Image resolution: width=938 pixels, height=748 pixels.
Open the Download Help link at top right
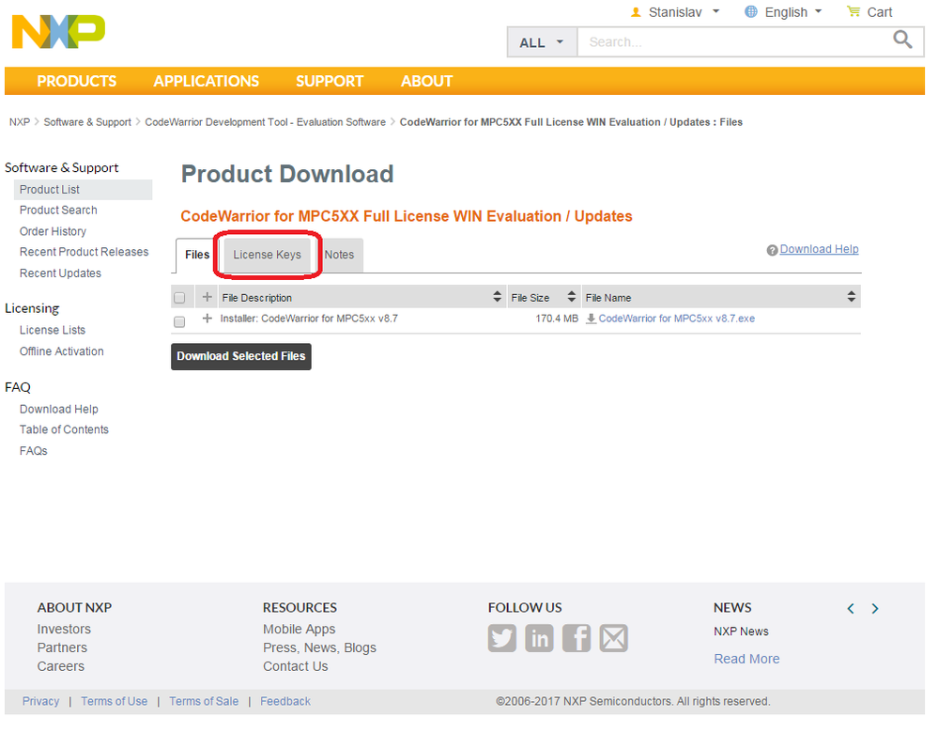tap(819, 249)
